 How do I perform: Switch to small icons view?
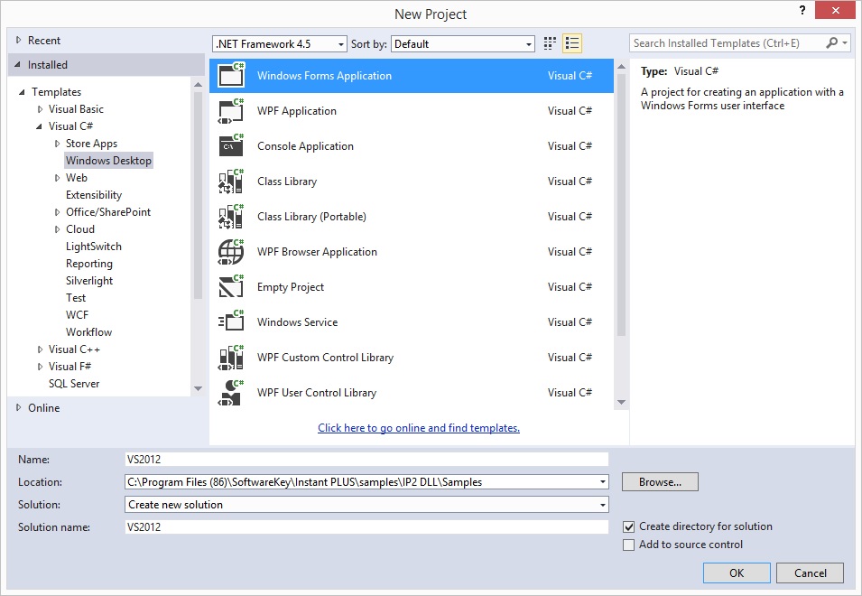550,43
